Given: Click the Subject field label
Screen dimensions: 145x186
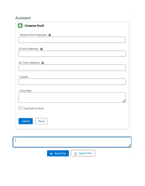Looking at the screenshot, I should pos(24,77).
